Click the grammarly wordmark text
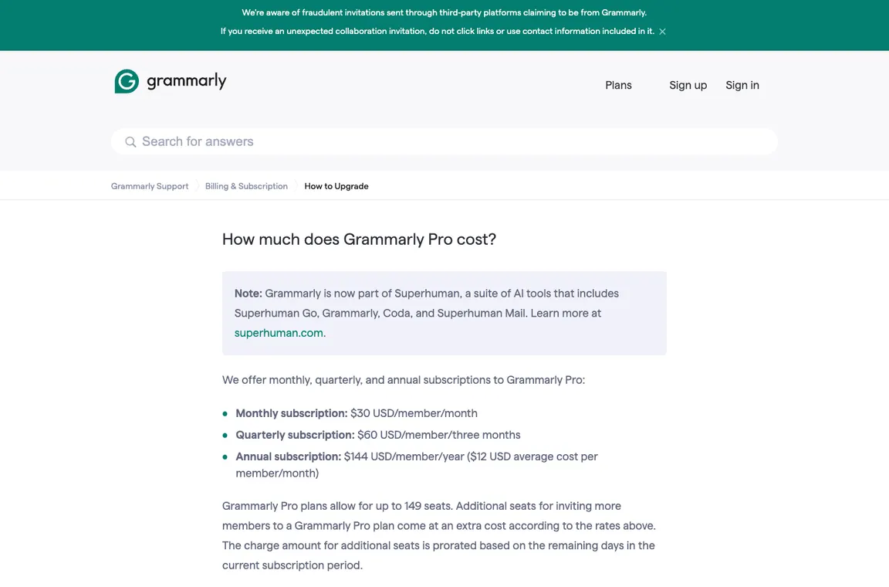Screen dimensions: 889x587 click(187, 81)
